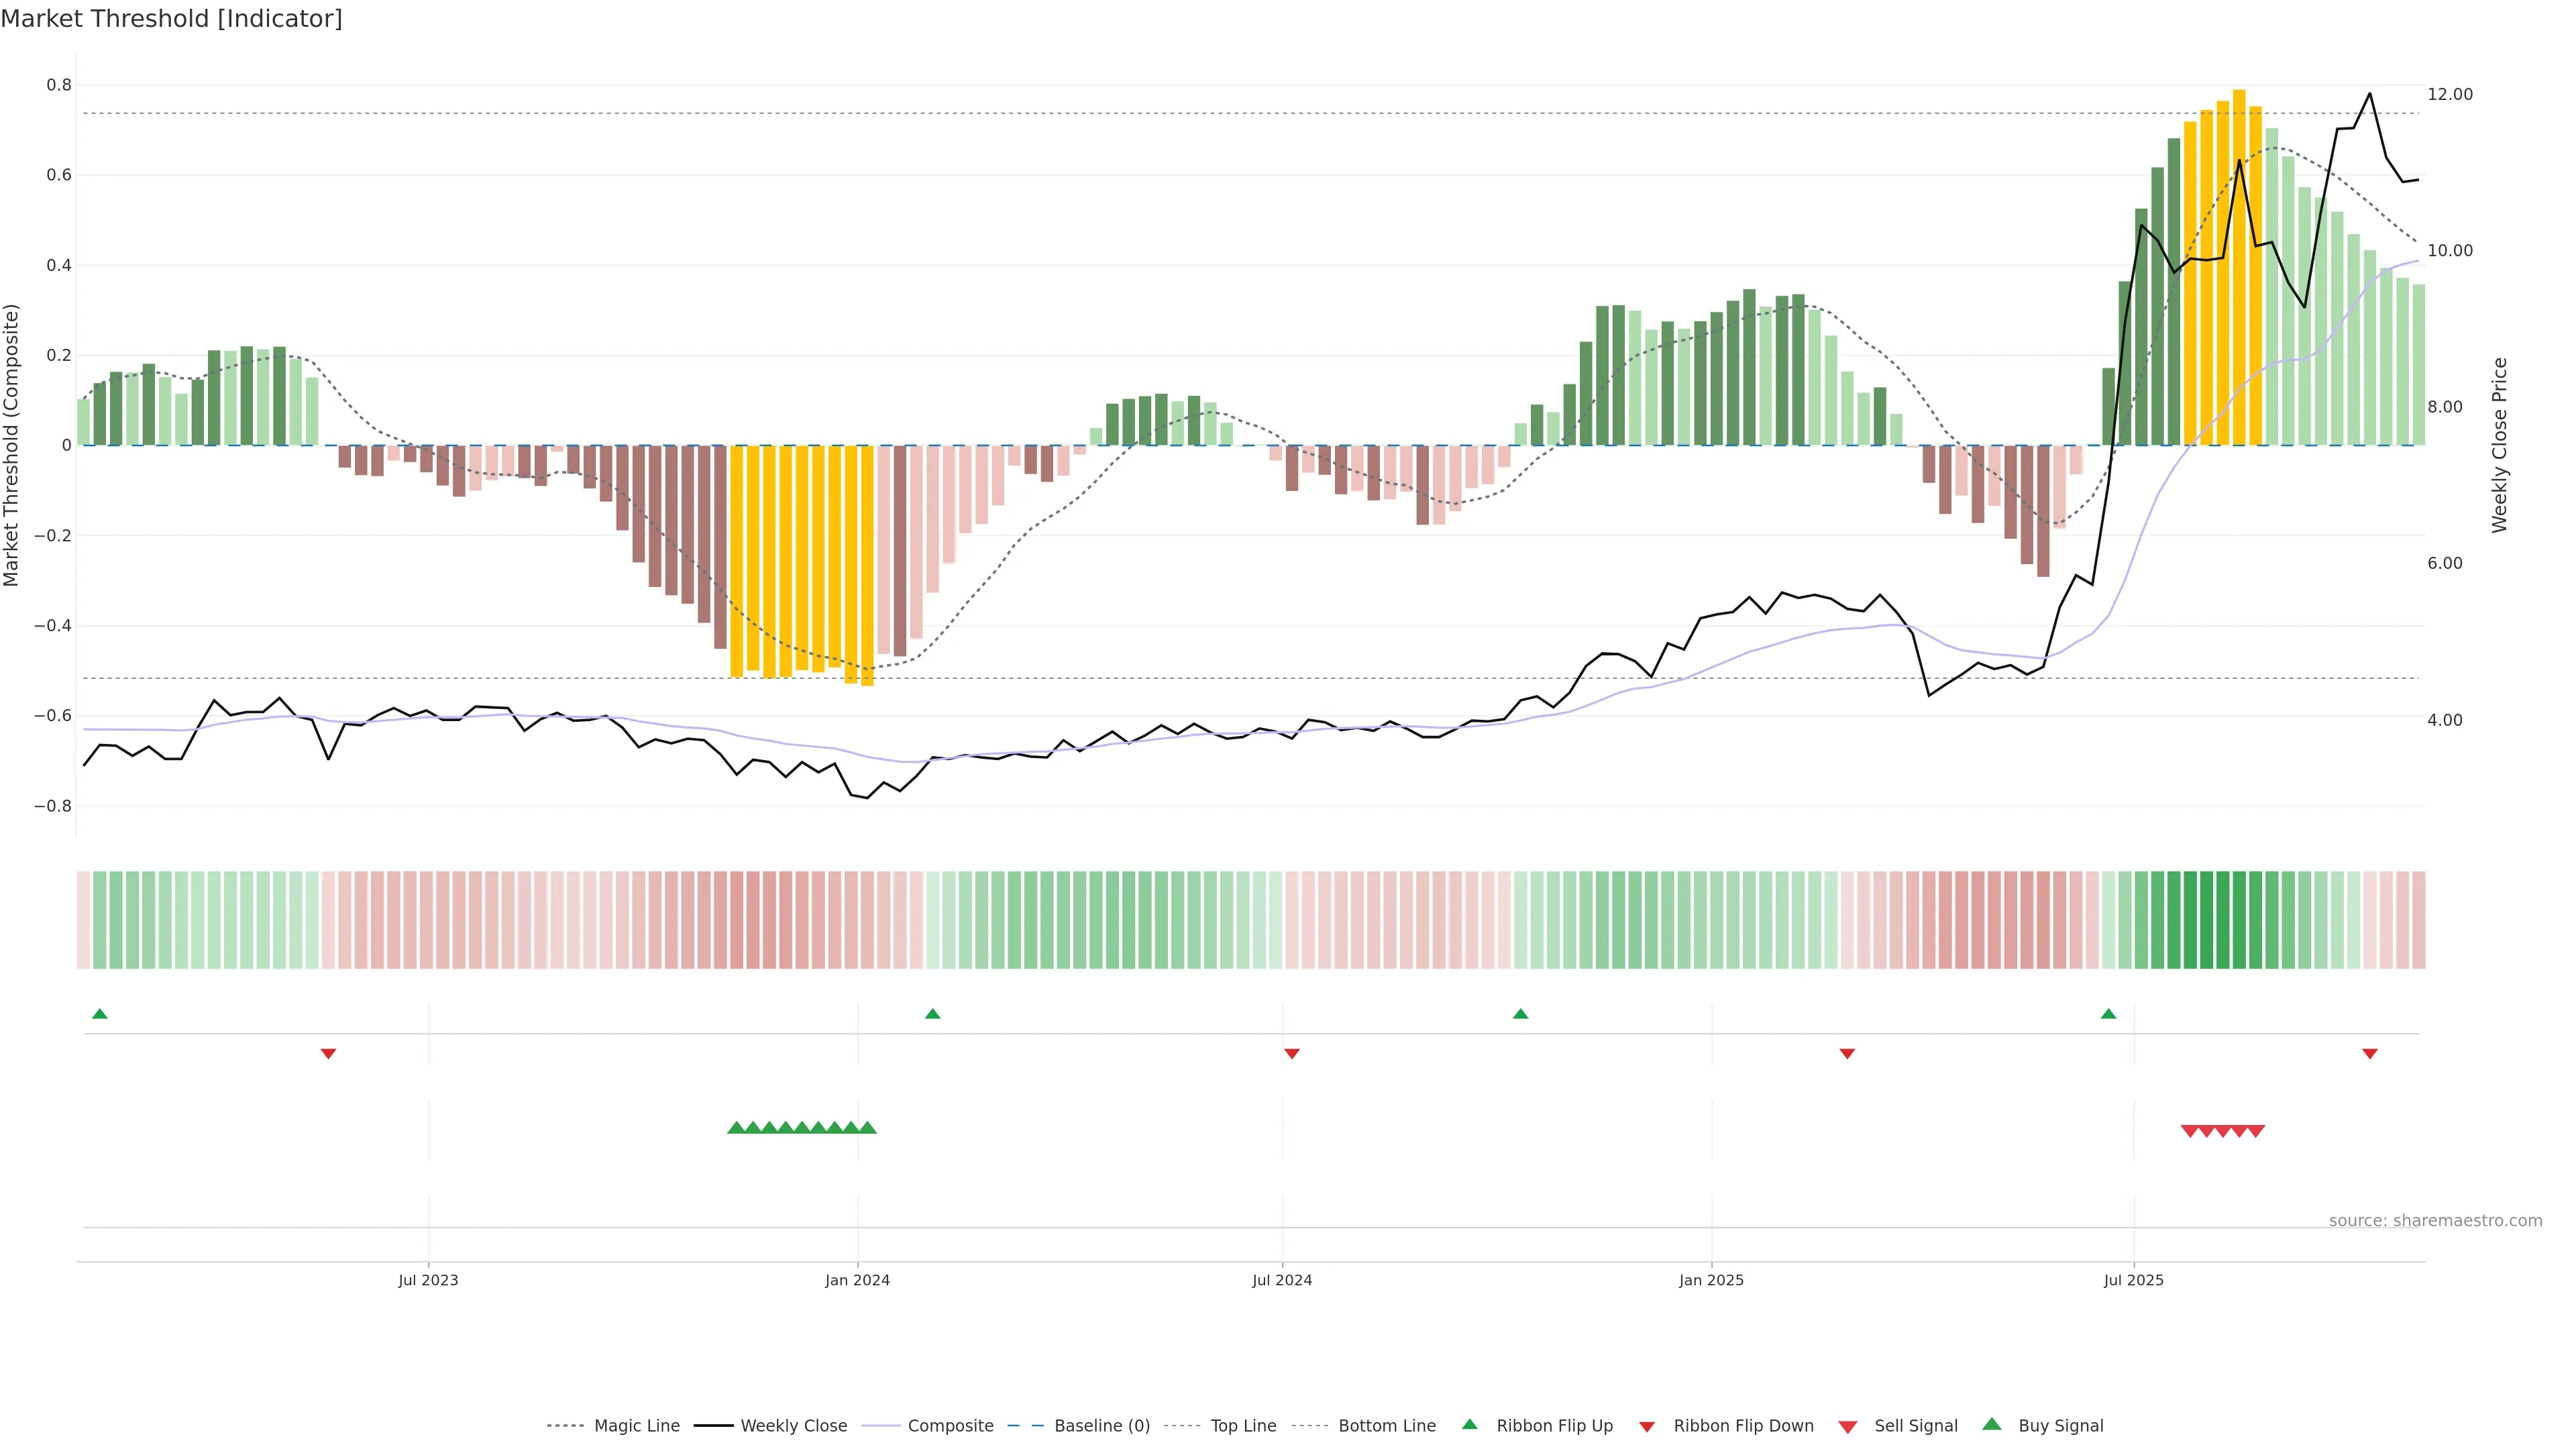Toggle the Magic Line legend entry
This screenshot has width=2576, height=1449.
tap(636, 1426)
